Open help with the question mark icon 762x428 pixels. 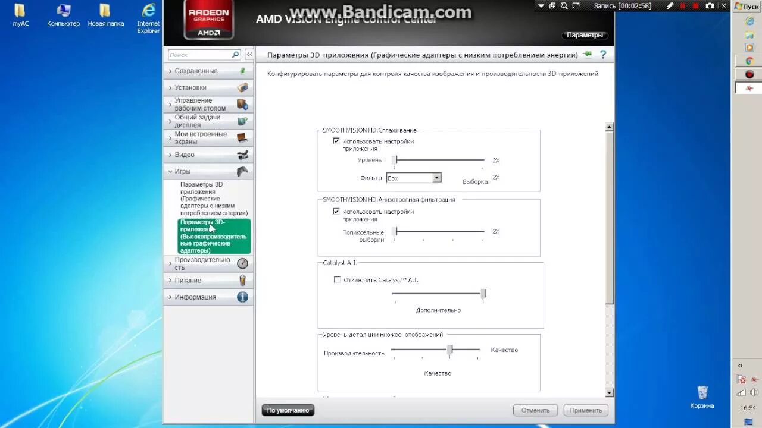pos(603,54)
